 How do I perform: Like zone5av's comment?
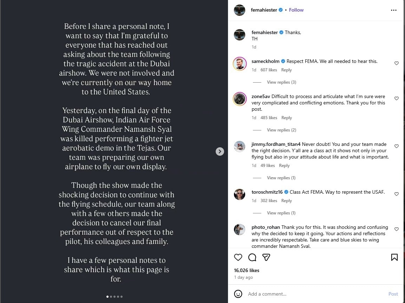pos(397,98)
